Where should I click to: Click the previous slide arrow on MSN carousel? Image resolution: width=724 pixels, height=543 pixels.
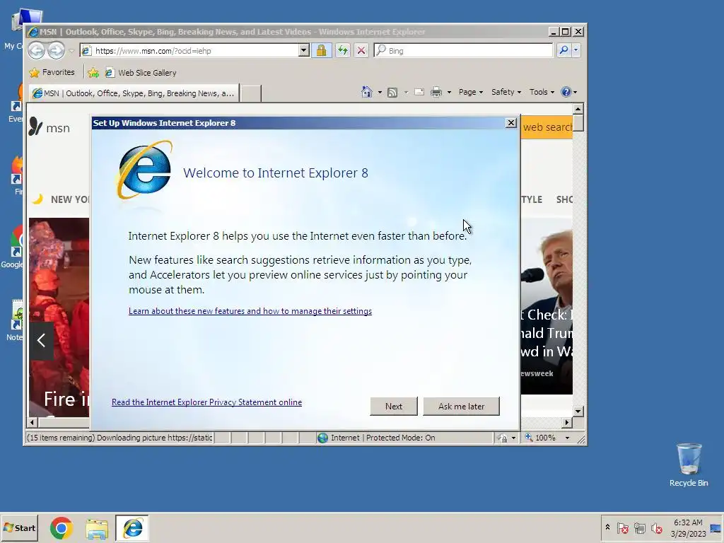41,340
